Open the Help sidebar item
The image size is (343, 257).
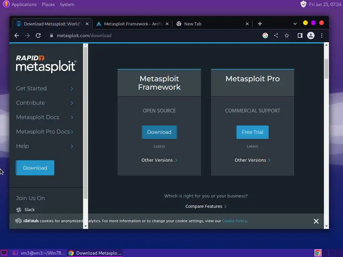click(22, 146)
